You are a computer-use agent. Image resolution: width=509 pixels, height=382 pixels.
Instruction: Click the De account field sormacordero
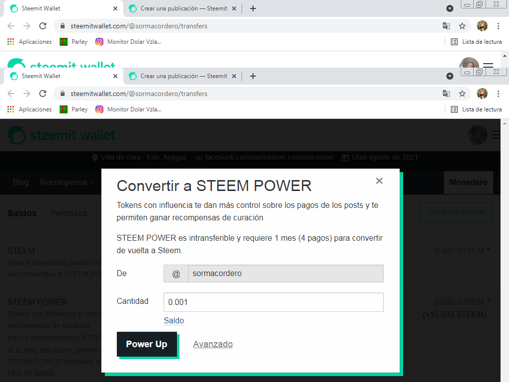pos(286,274)
